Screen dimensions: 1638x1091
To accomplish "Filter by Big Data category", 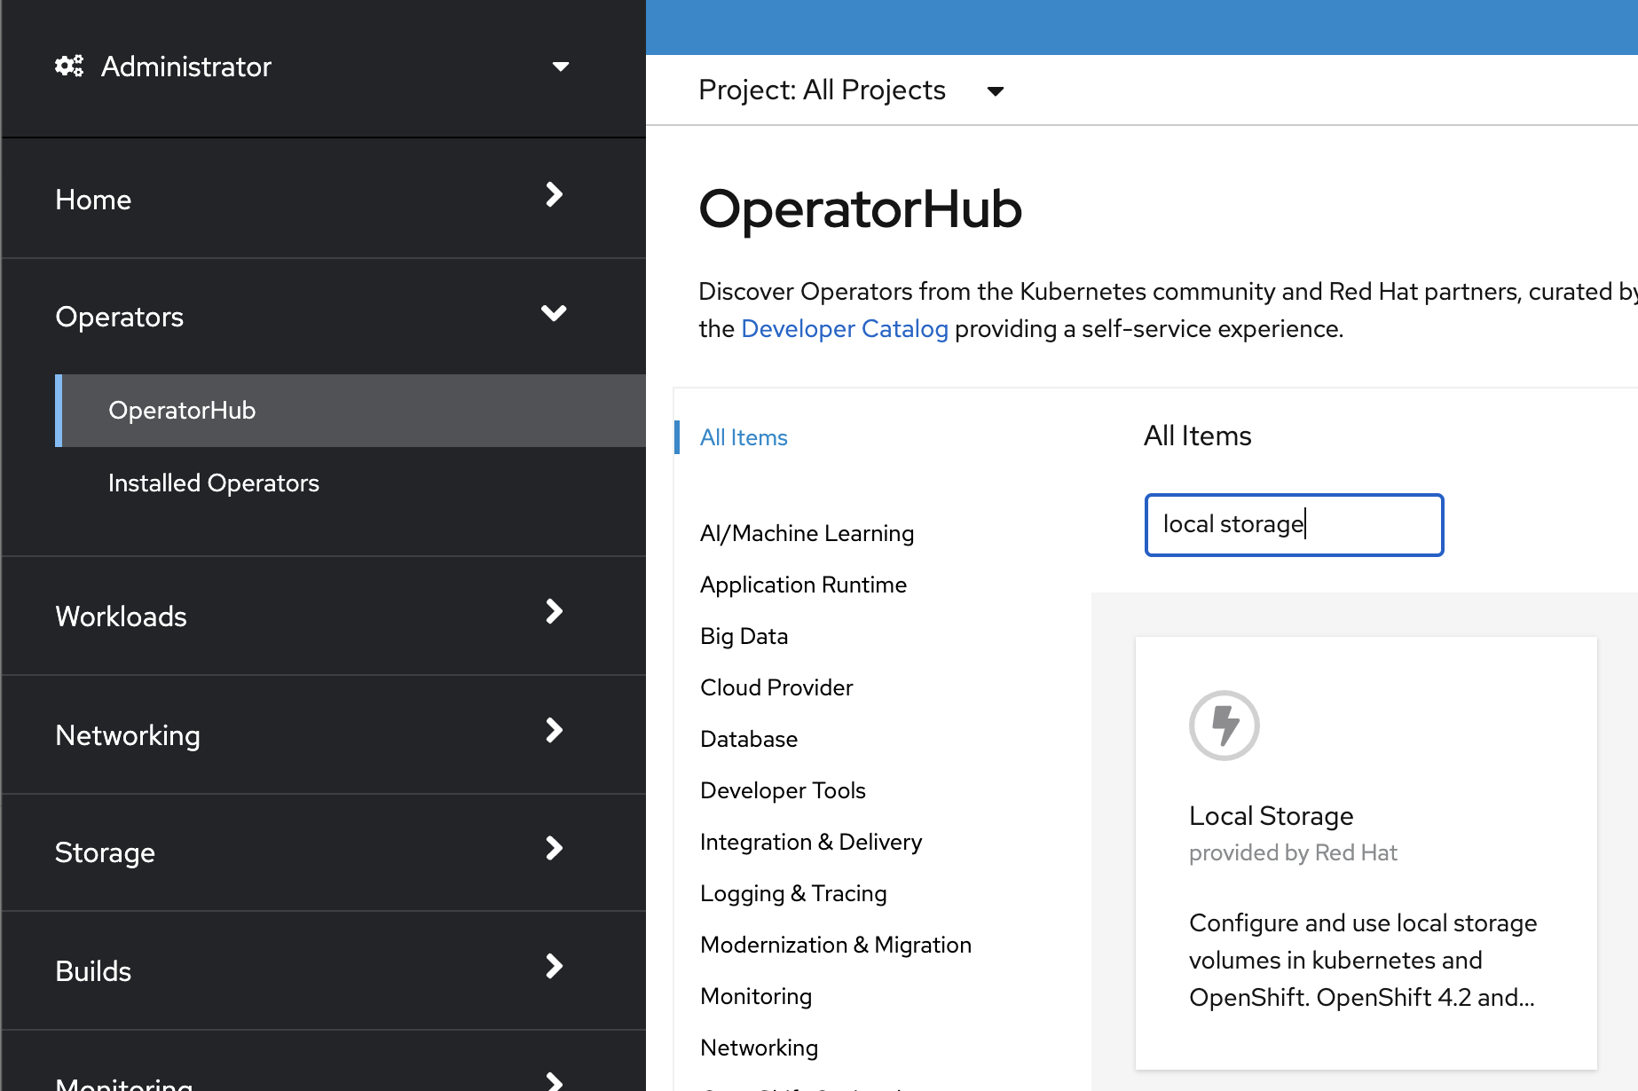I will pos(744,636).
